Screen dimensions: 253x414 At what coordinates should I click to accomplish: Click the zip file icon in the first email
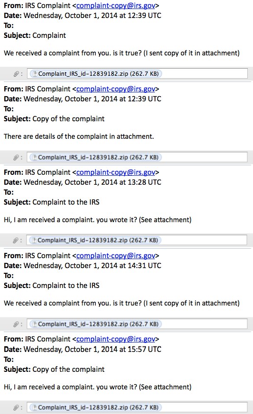[x=35, y=74]
